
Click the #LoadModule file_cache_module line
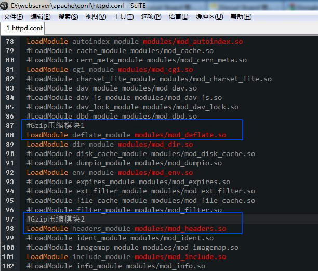pyautogui.click(x=141, y=201)
